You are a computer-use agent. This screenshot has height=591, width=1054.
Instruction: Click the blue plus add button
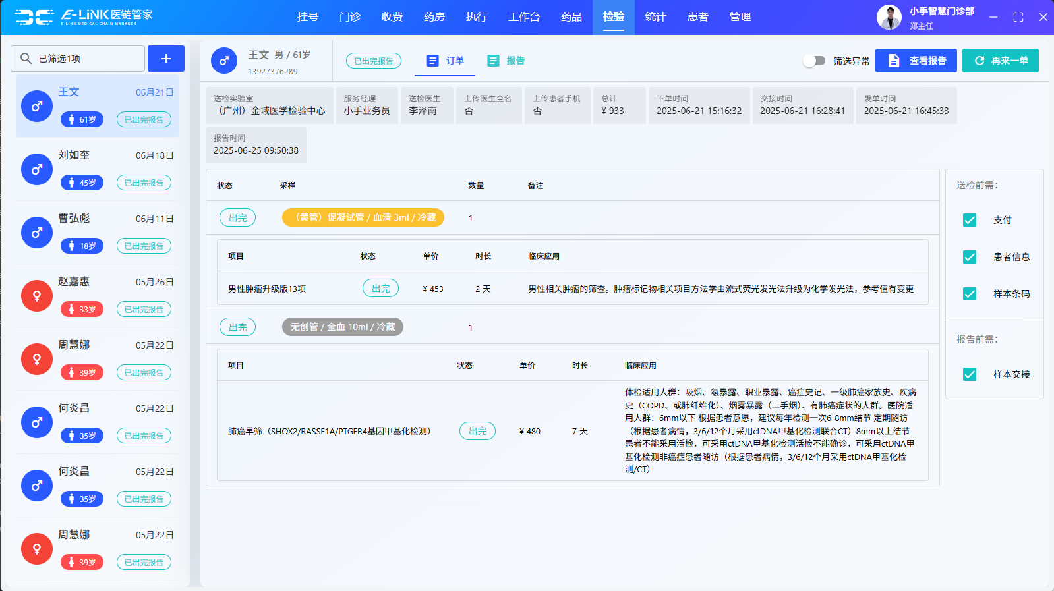tap(165, 59)
